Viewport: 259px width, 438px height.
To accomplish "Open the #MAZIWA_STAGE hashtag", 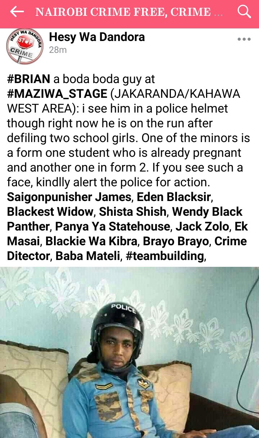I will 57,94.
